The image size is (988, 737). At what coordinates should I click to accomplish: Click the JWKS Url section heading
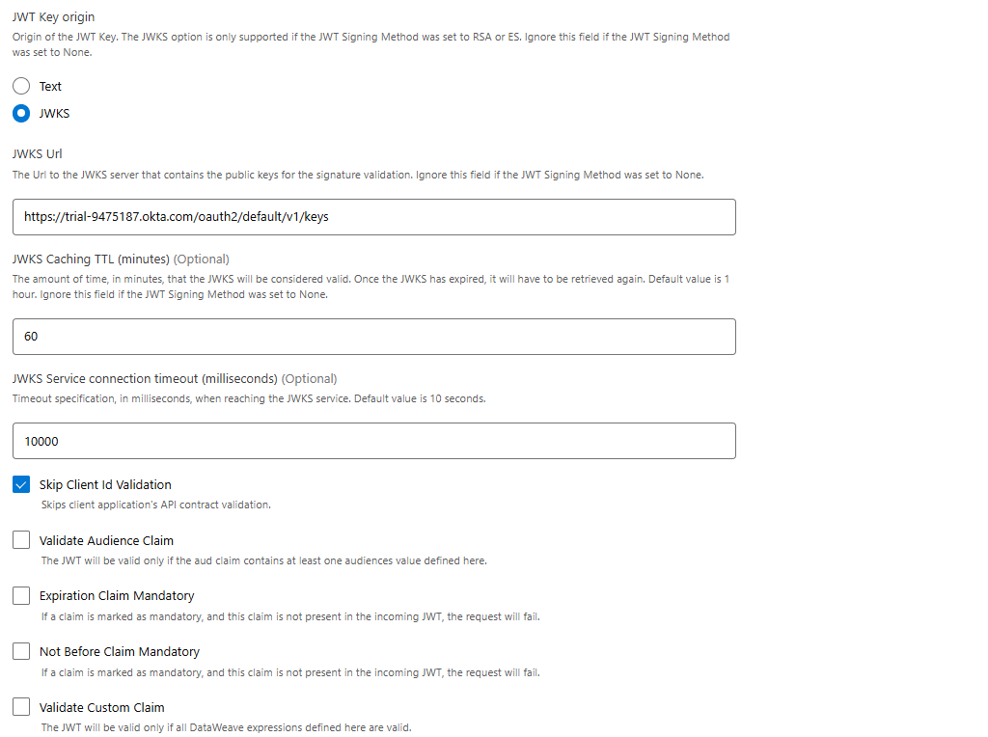[37, 153]
